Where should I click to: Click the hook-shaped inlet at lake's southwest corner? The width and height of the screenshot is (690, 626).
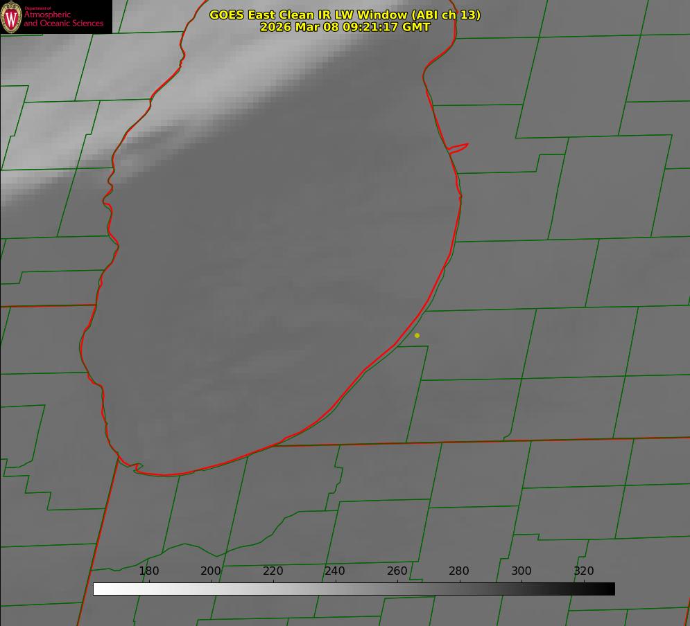pyautogui.click(x=137, y=467)
